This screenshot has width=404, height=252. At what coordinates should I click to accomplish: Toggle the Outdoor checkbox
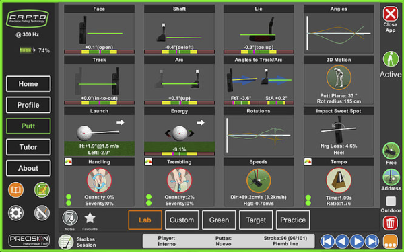point(391,201)
